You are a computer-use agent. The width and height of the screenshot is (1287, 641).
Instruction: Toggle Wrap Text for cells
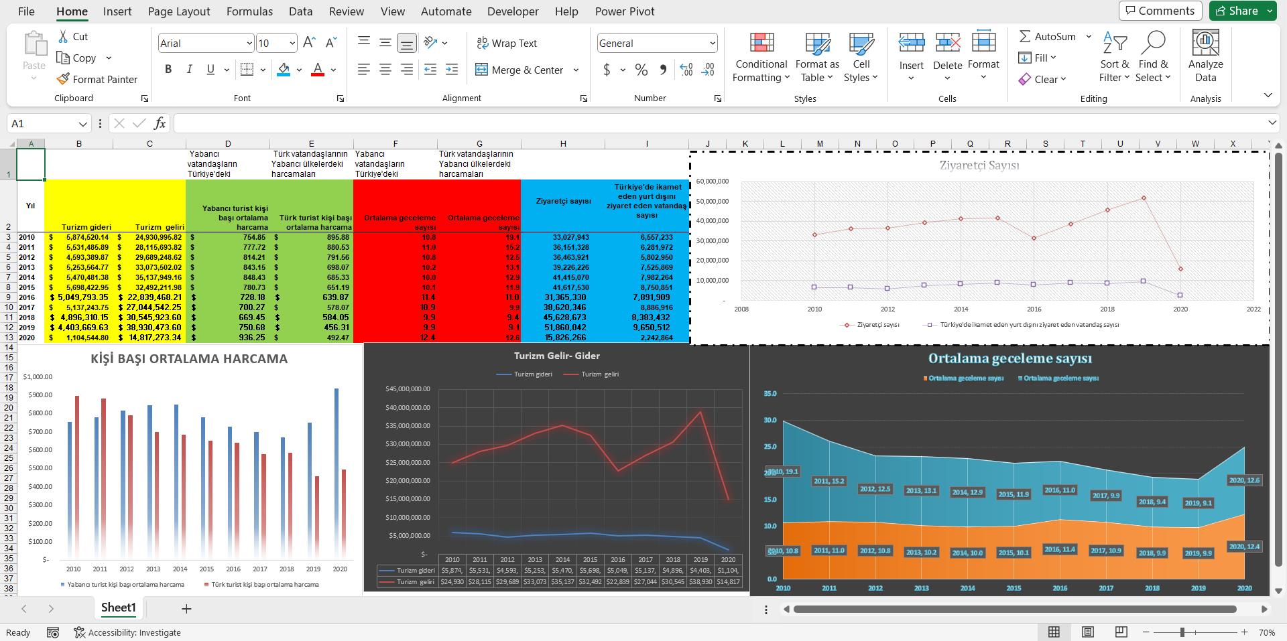tap(506, 44)
